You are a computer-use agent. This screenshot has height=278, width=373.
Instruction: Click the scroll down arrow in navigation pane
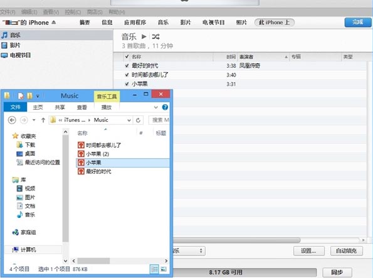[x=66, y=261]
